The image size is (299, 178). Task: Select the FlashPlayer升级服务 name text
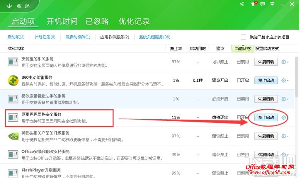point(41,170)
